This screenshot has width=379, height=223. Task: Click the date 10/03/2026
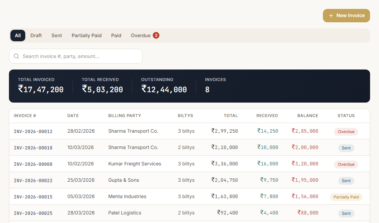click(81, 147)
